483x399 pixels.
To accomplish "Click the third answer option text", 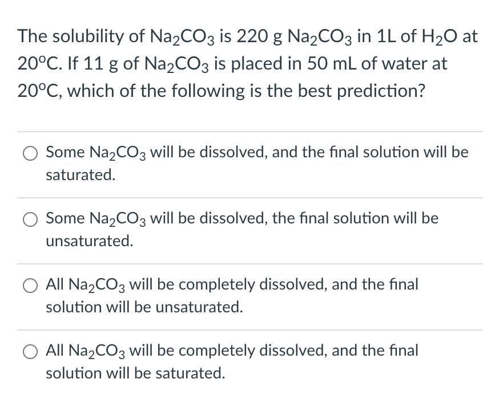I will point(231,284).
